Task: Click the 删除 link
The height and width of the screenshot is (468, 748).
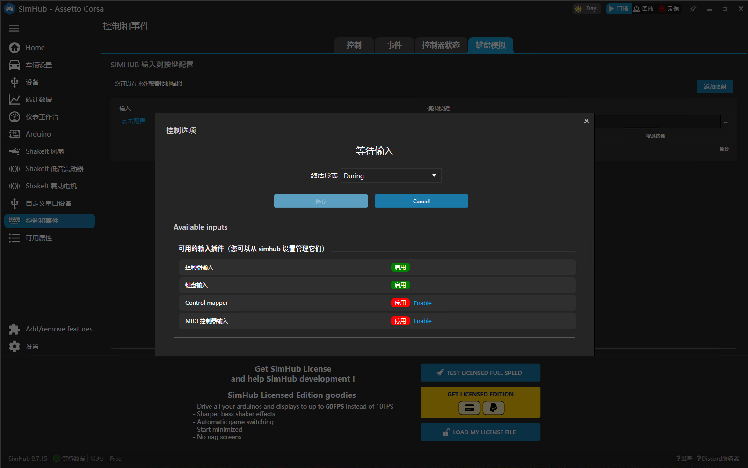Action: (724, 150)
